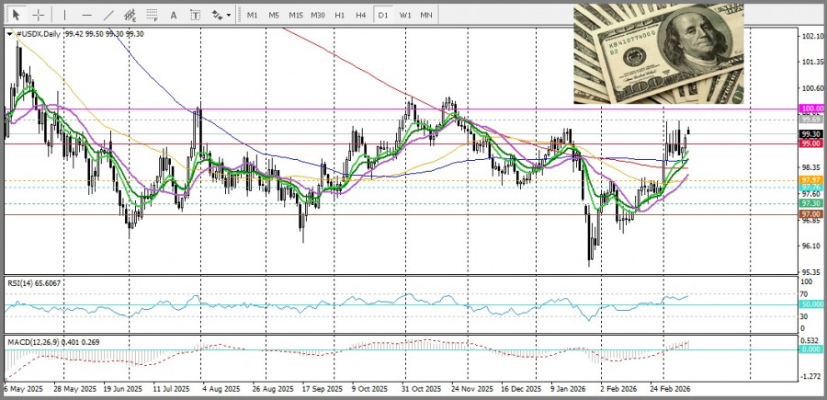
Task: Select the trendline drawing tool
Action: coord(108,15)
